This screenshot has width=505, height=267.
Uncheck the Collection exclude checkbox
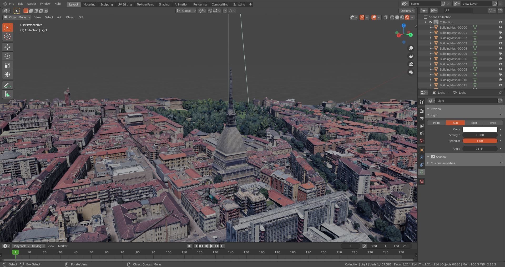click(431, 22)
